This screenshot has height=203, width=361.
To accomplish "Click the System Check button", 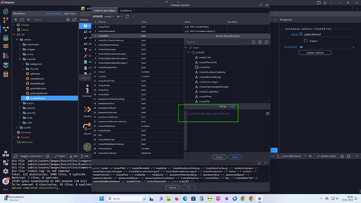I will coord(326,156).
